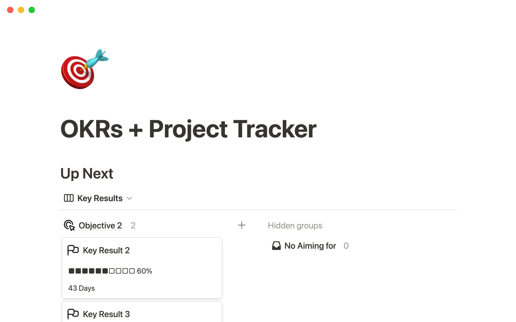Click the Objective 2 item count
Viewport: 516px width, 322px height.
(133, 226)
